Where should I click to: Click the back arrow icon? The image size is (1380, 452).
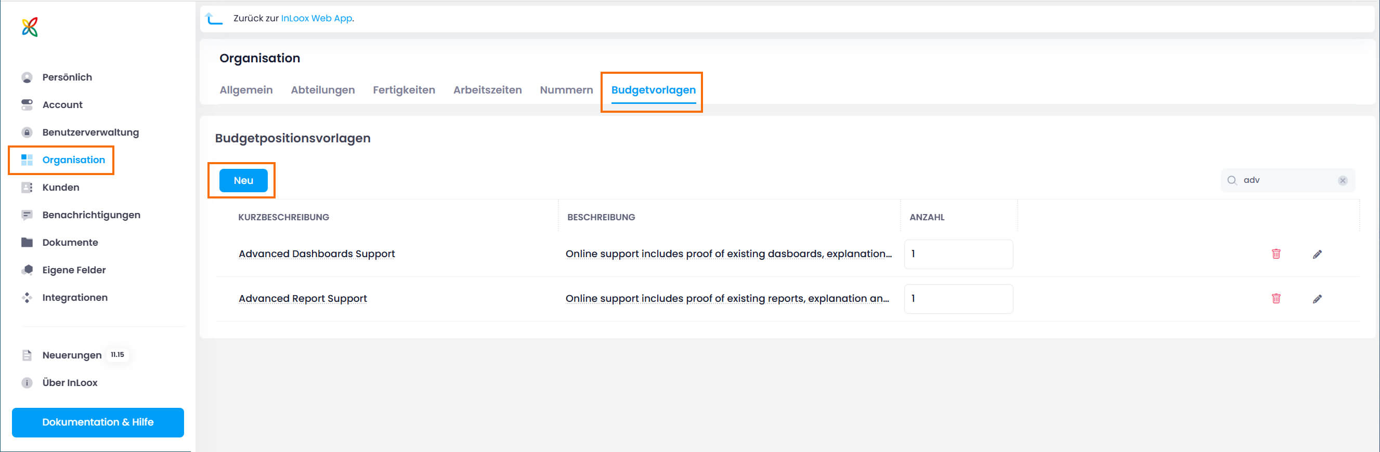pos(214,19)
